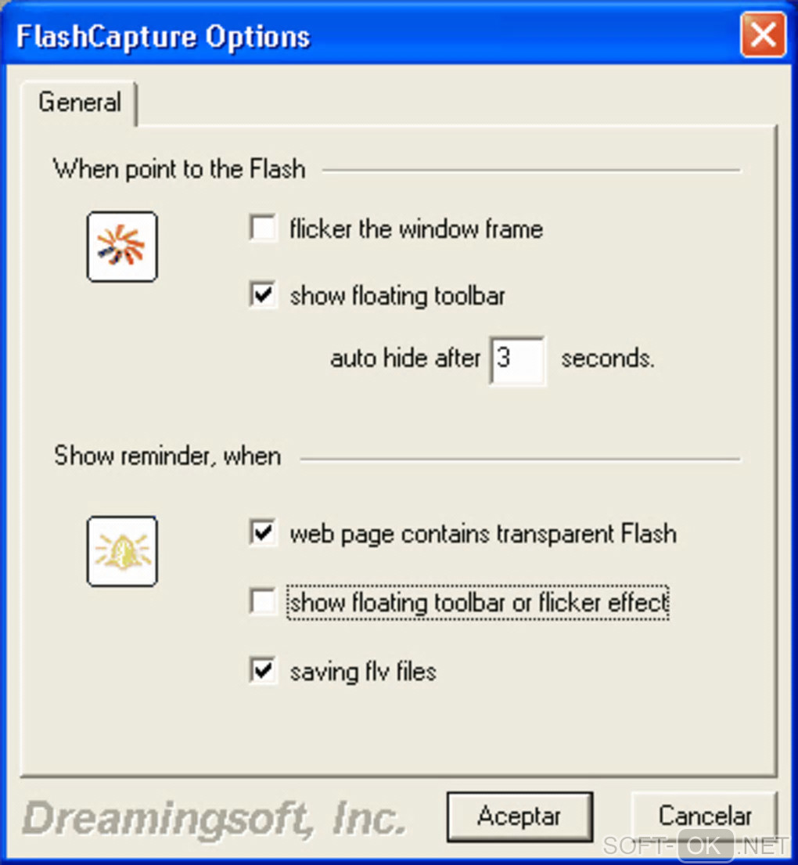Close the FlashCapture Options dialog
Image resolution: width=798 pixels, height=865 pixels.
[763, 35]
